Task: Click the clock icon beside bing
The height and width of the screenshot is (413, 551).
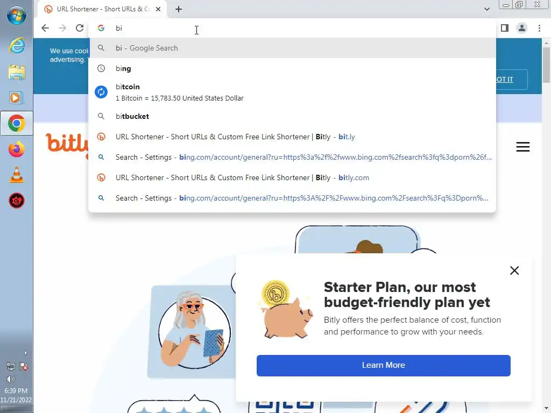Action: coord(101,68)
